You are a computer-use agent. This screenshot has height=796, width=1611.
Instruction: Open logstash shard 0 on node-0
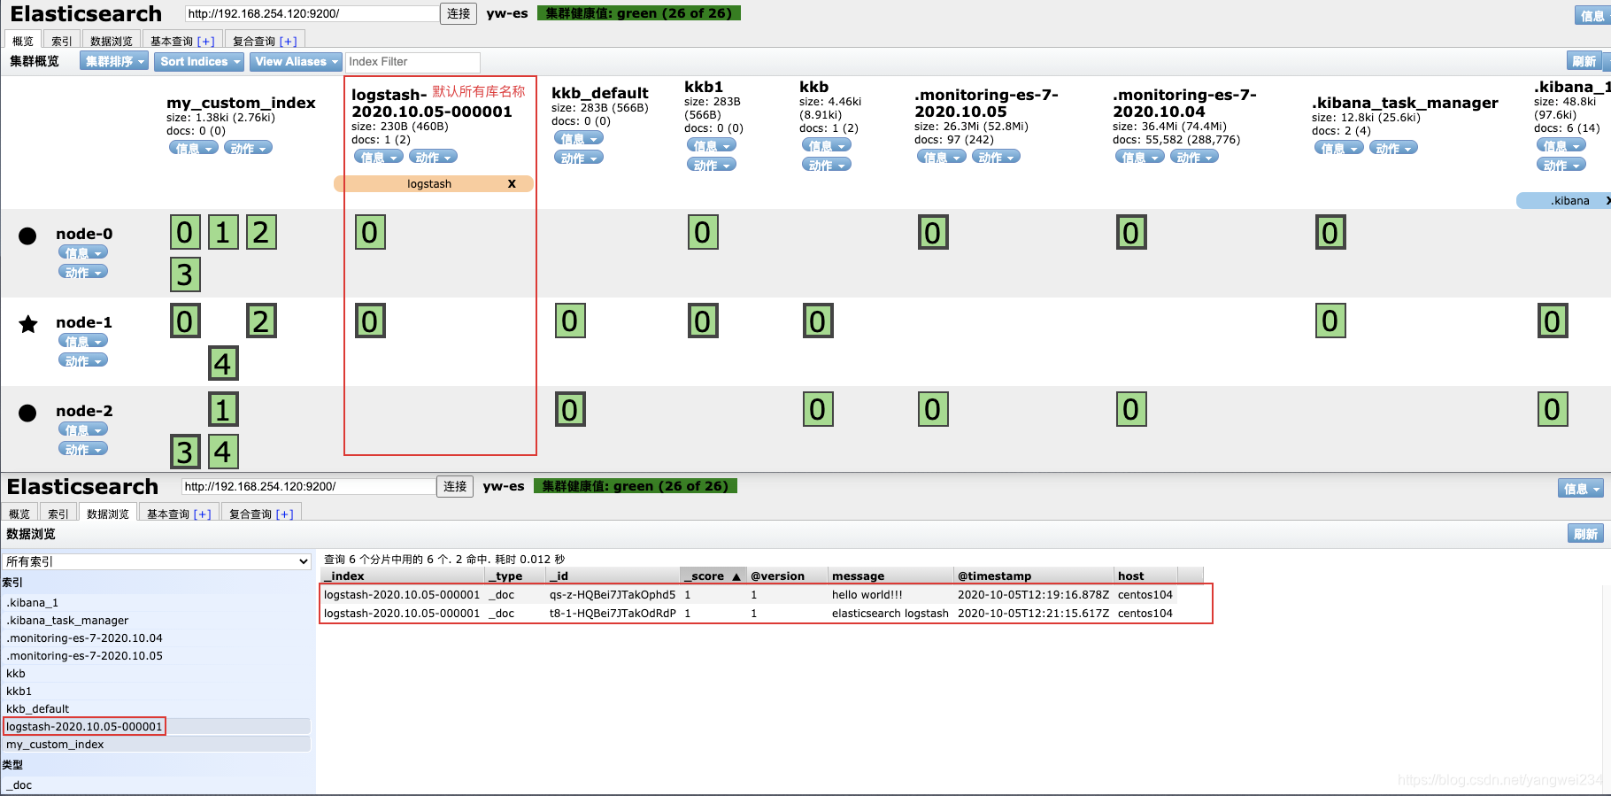[x=370, y=233]
